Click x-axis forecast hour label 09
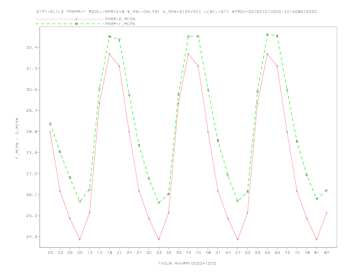Screen dimensions: 356x275 click(x=80, y=253)
